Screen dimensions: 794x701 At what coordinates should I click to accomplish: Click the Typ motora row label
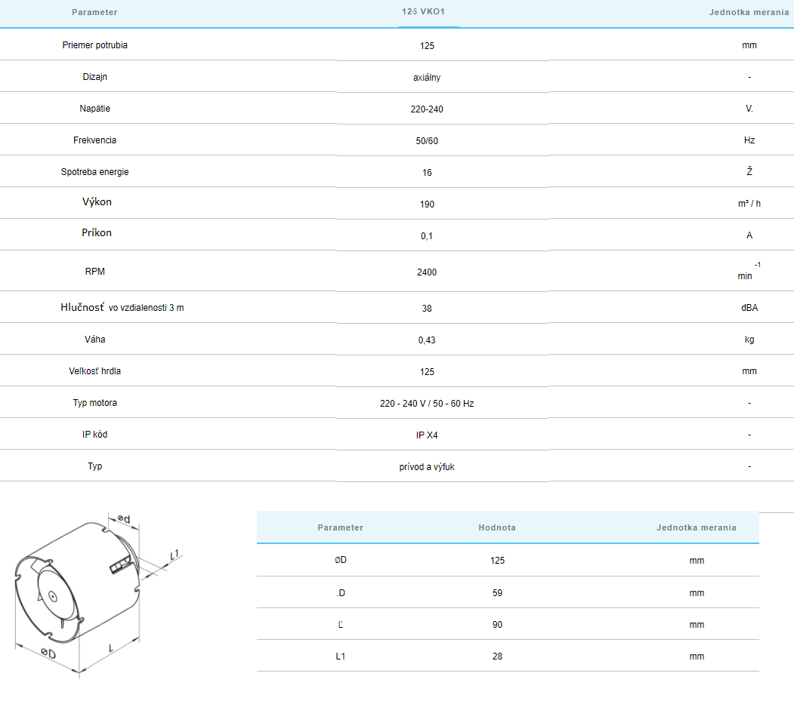pyautogui.click(x=94, y=403)
